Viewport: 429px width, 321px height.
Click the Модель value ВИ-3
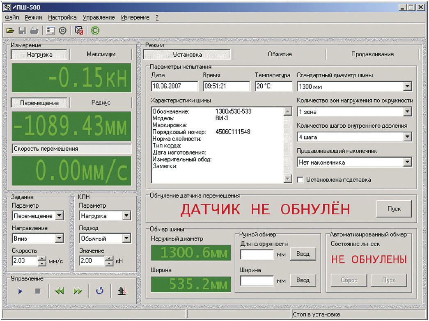[x=222, y=118]
